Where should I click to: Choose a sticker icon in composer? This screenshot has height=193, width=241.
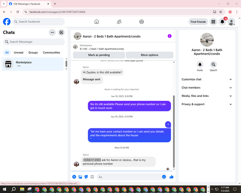pyautogui.click(x=86, y=177)
